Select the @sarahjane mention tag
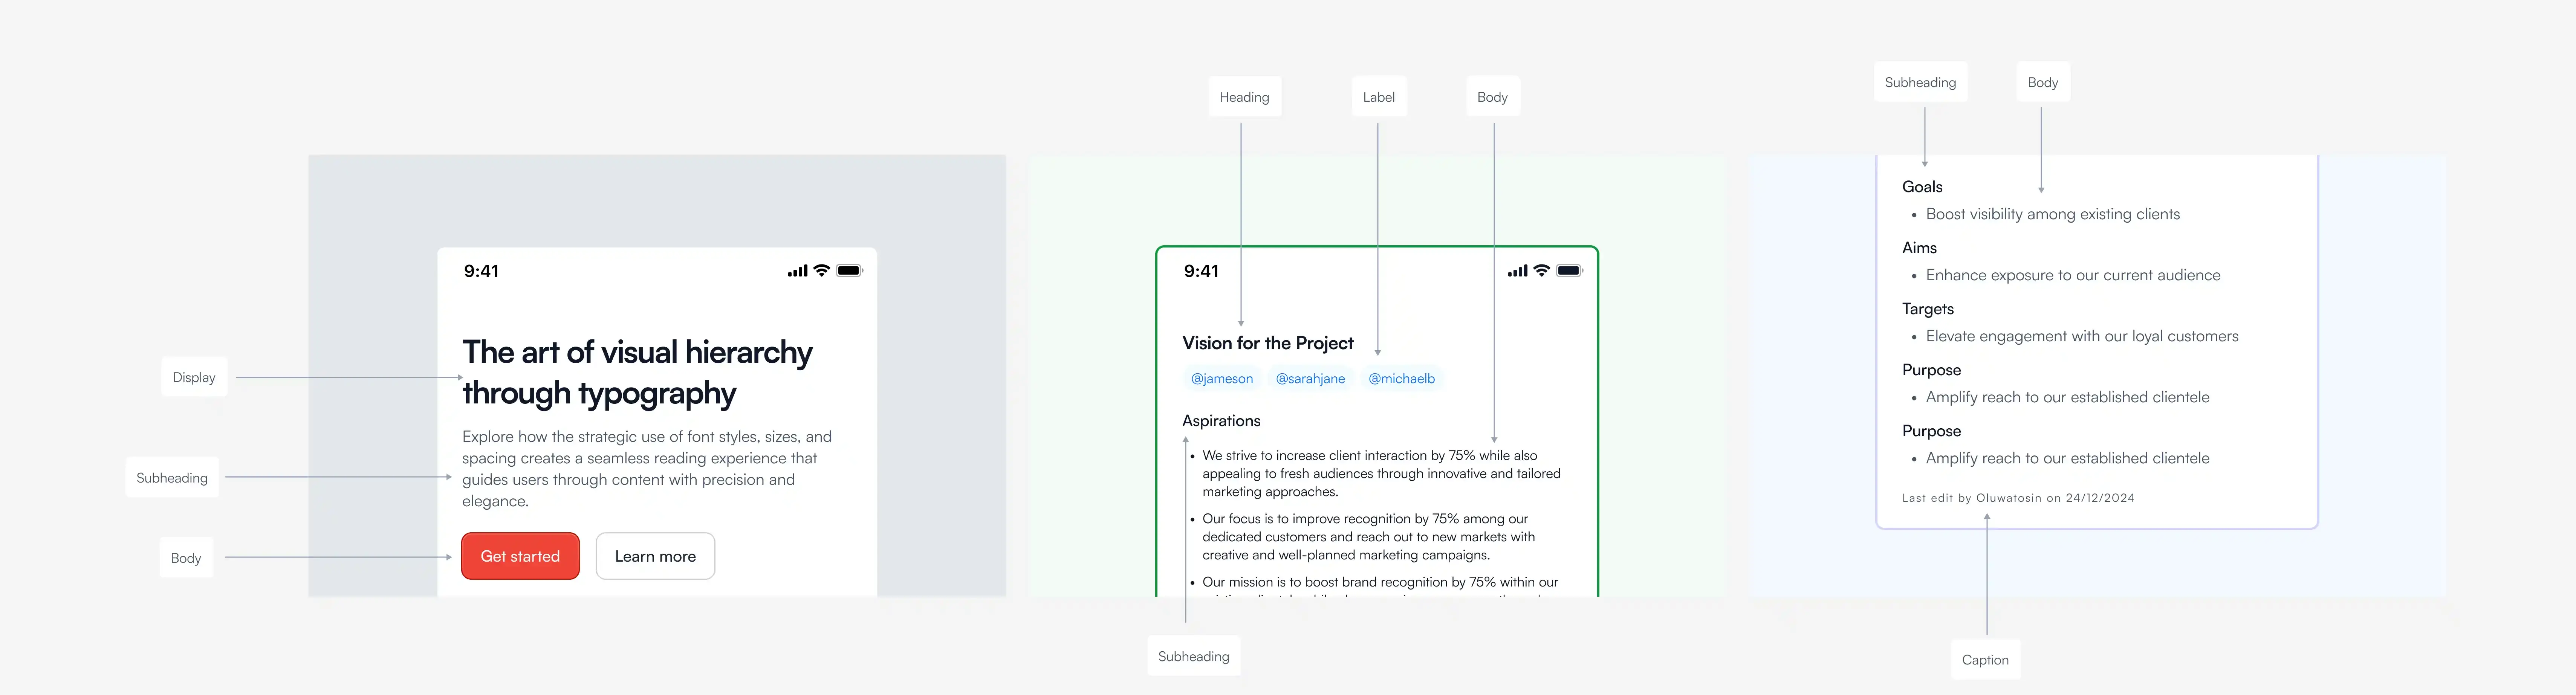 tap(1310, 379)
